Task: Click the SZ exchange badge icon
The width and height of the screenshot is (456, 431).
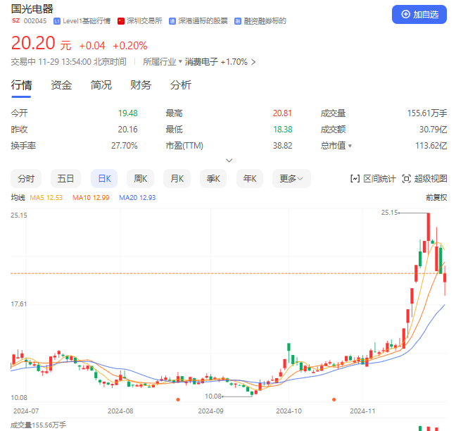Action: (16, 20)
